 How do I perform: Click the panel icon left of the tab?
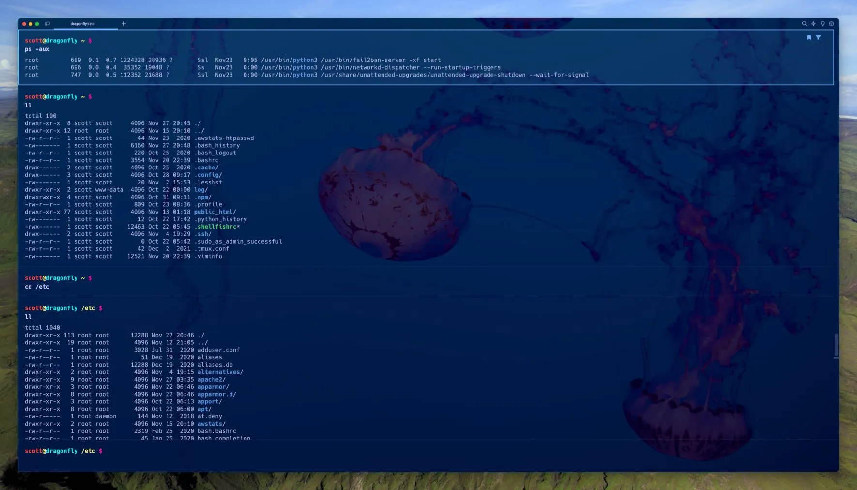click(x=47, y=24)
